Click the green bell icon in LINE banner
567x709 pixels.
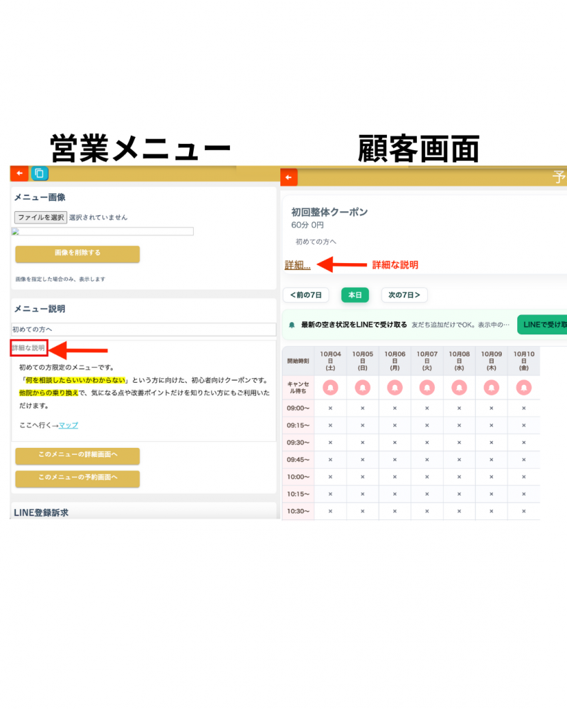click(x=292, y=324)
